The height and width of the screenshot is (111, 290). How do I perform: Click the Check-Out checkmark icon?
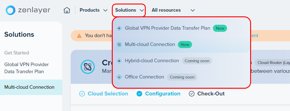192,94
